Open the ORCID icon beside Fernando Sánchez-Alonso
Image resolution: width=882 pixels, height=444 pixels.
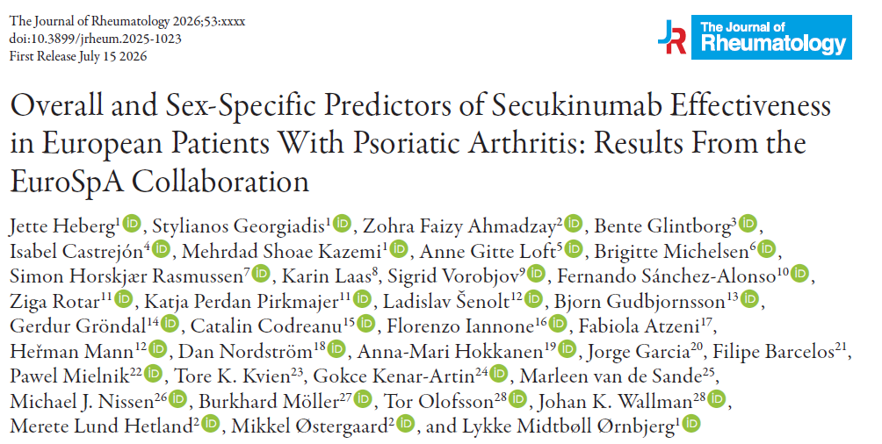tap(799, 274)
